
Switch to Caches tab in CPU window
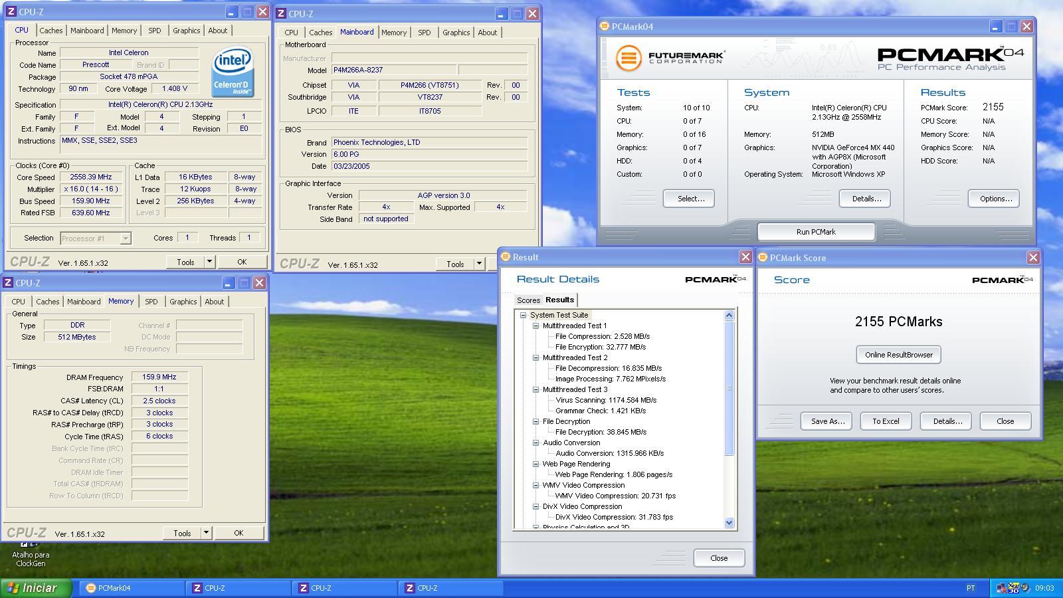click(x=51, y=31)
